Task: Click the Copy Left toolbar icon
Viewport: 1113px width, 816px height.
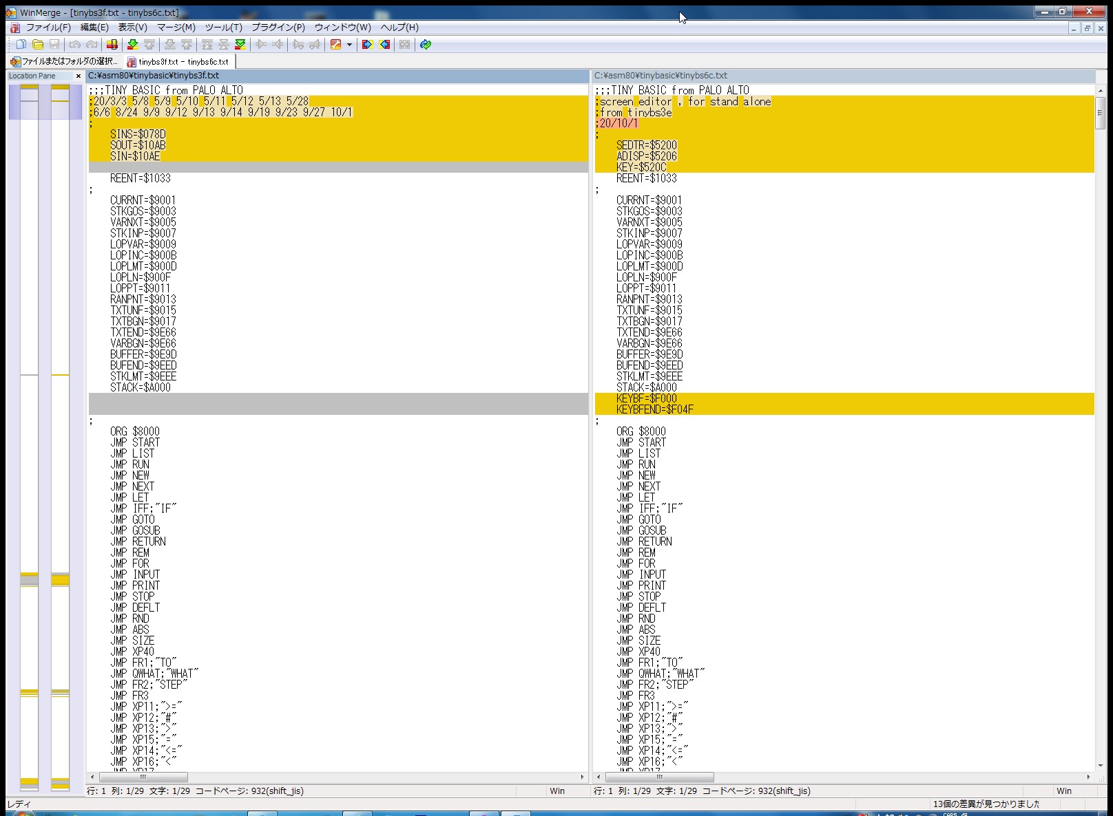Action: [278, 45]
